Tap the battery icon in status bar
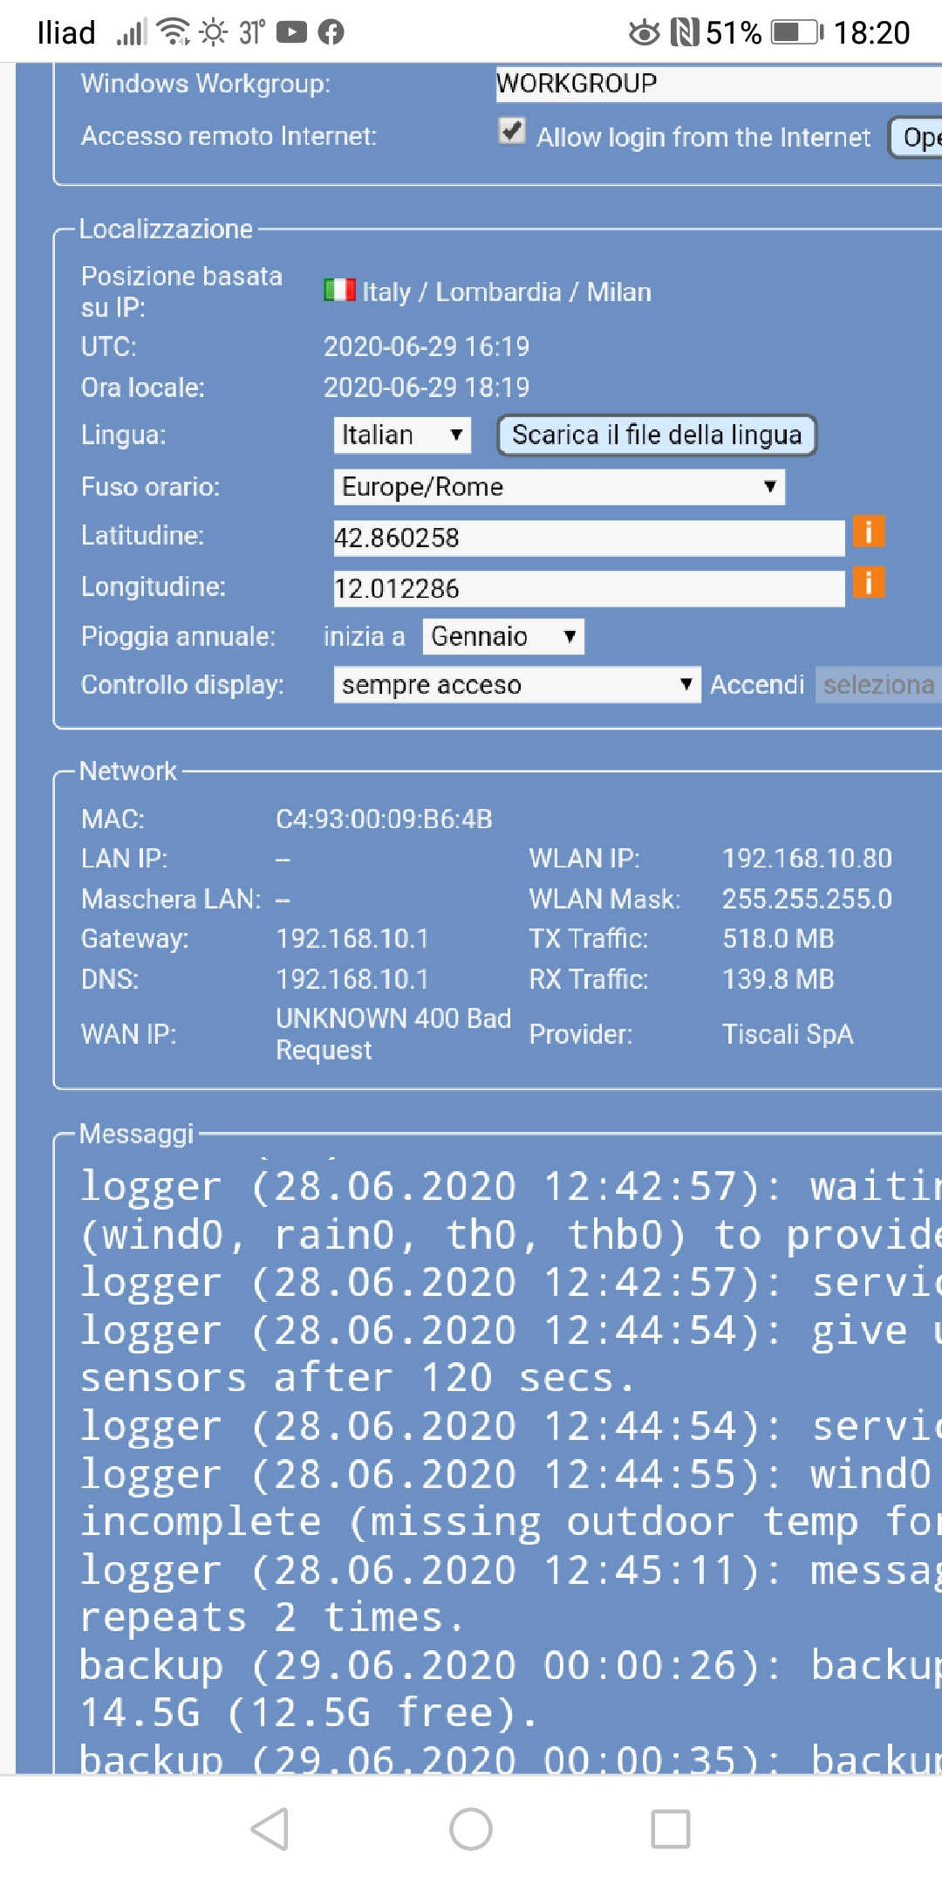This screenshot has height=1885, width=942. click(797, 33)
